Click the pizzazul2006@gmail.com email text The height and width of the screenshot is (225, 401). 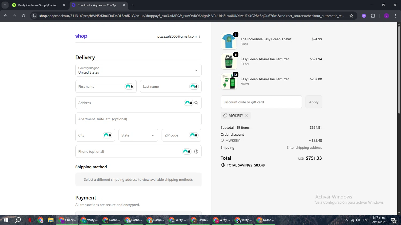tap(177, 36)
